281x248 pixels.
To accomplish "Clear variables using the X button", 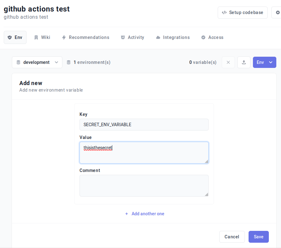I will 228,62.
